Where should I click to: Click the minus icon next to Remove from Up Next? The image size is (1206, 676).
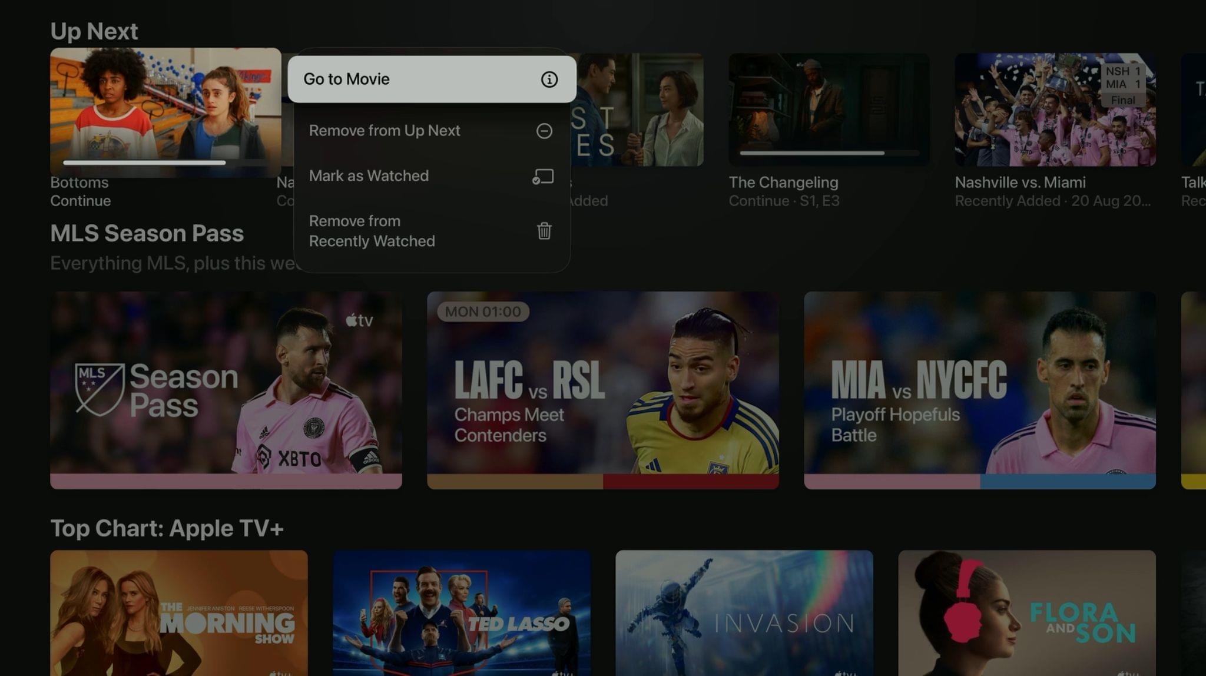pyautogui.click(x=544, y=130)
